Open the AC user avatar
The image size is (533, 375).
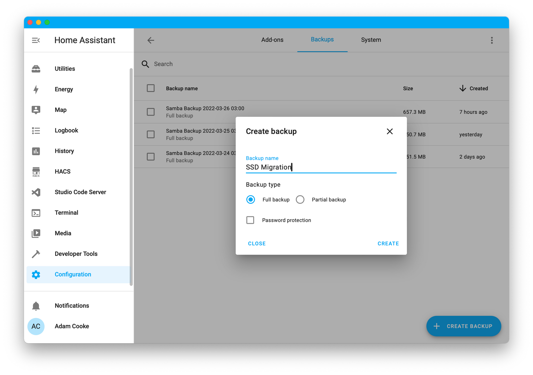point(36,326)
